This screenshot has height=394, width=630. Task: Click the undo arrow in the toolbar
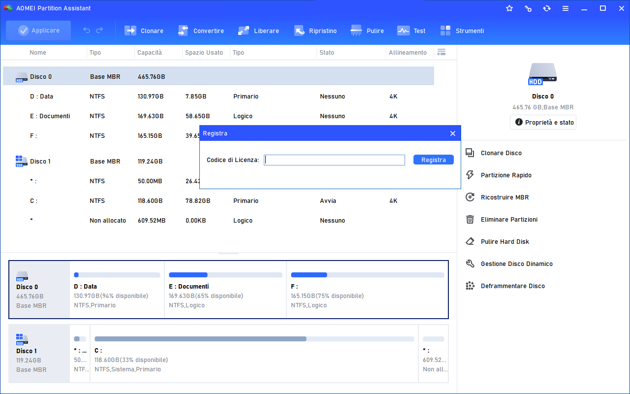click(x=87, y=31)
